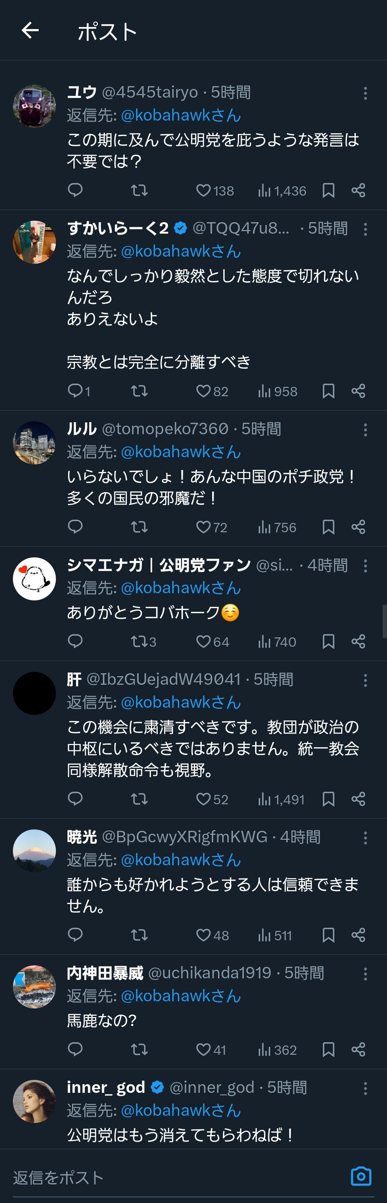Reply to 暁光's post
Screen dimensions: 387x1203
point(75,935)
